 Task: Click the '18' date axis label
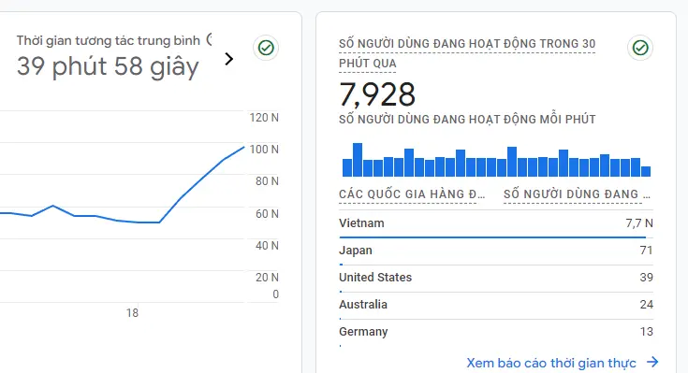point(132,313)
